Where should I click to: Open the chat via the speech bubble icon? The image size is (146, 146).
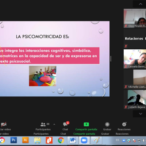(x=65, y=124)
